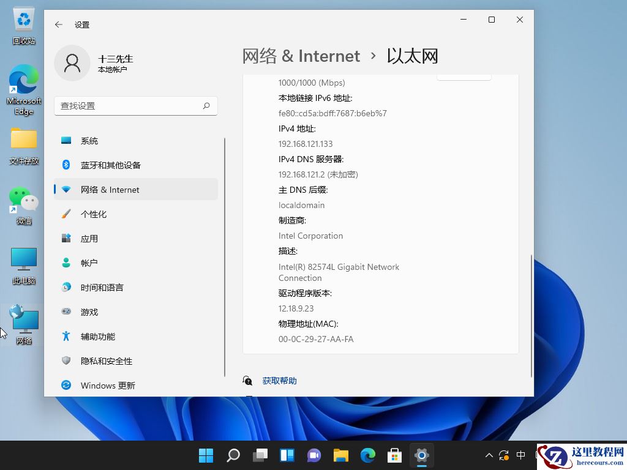627x470 pixels.
Task: Go back using the arrow button
Action: [x=58, y=24]
